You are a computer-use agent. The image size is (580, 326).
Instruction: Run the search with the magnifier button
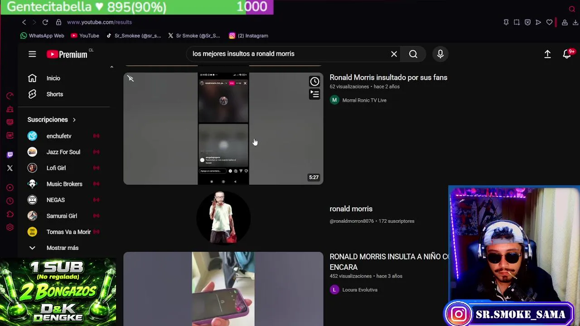click(413, 54)
